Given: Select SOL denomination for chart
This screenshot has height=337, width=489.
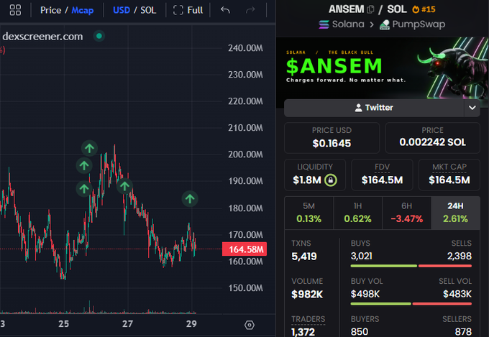Looking at the screenshot, I should coord(148,10).
